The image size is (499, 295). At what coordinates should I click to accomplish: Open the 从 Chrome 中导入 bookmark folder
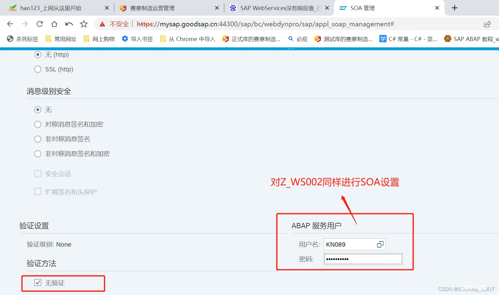[x=188, y=39]
